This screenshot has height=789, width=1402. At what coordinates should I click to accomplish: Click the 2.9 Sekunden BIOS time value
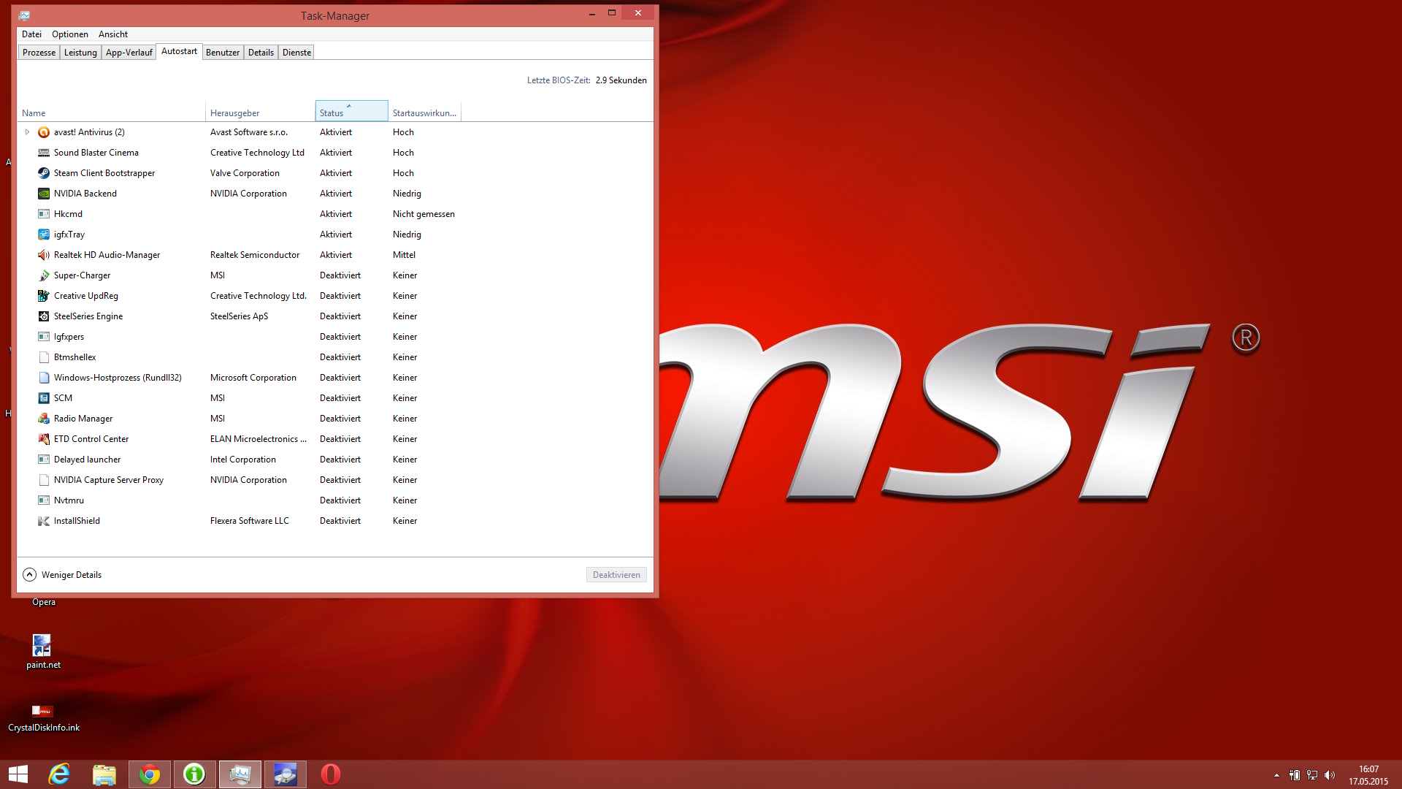(621, 80)
